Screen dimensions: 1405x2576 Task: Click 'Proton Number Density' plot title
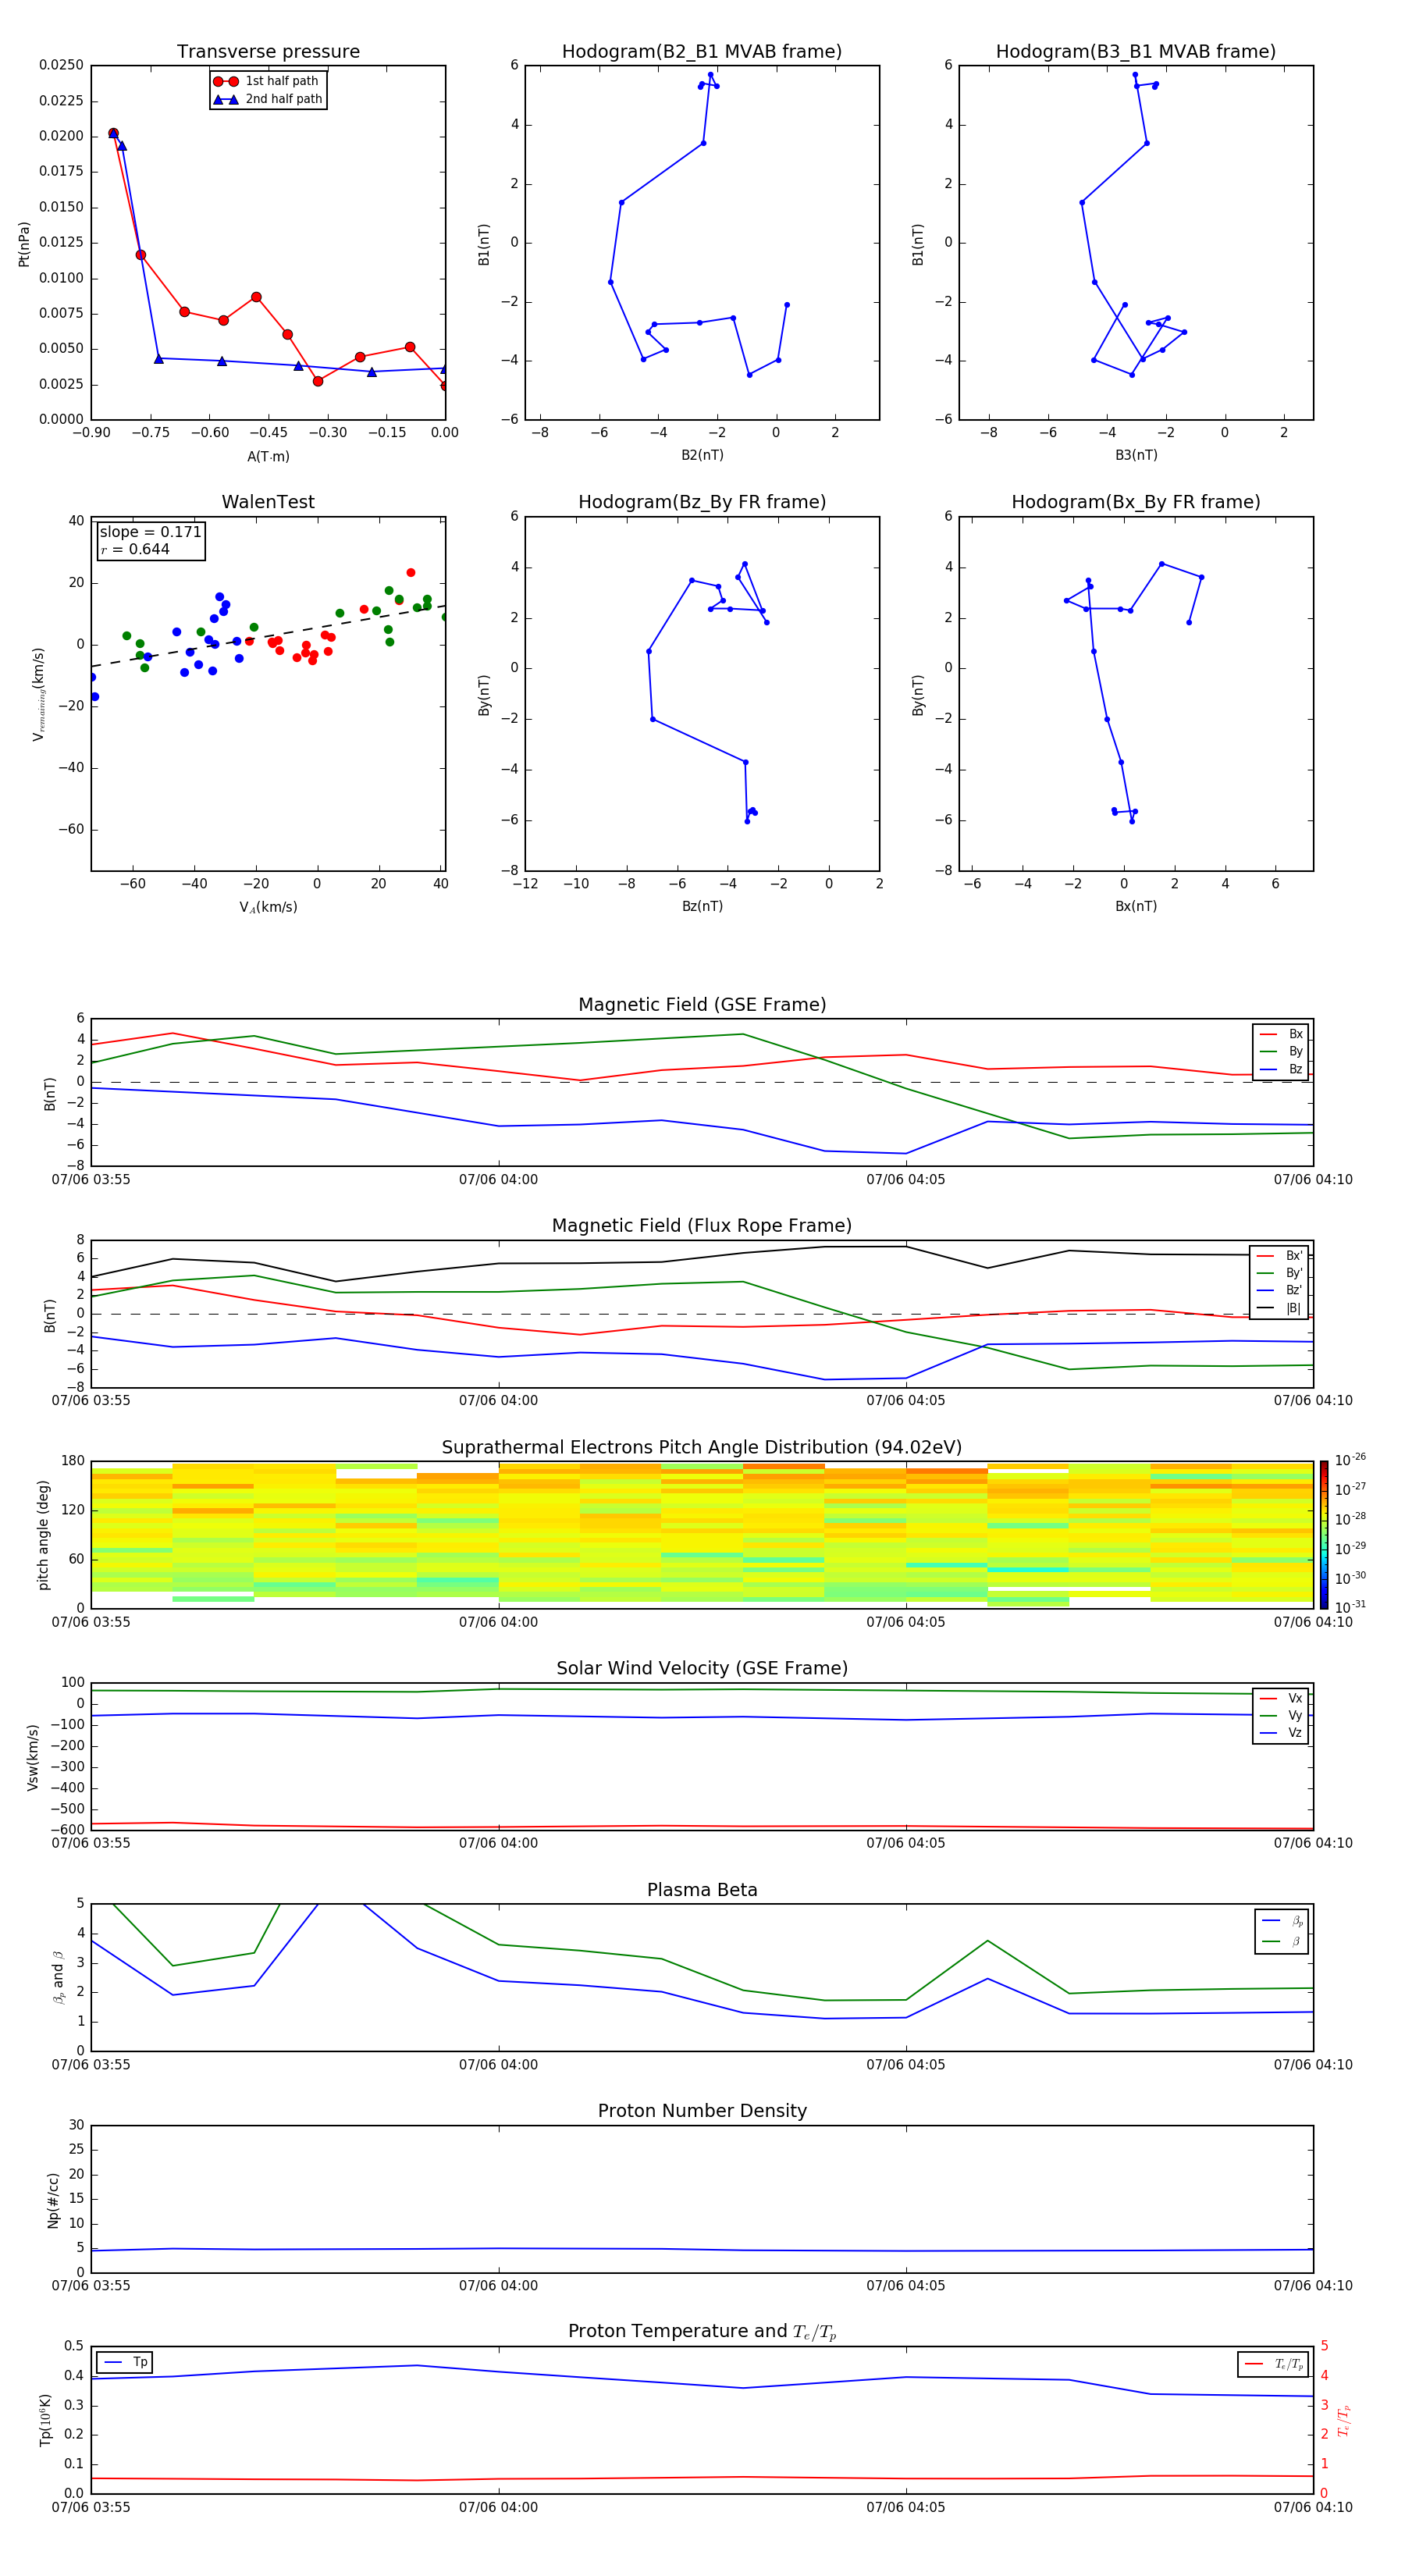pos(702,2112)
